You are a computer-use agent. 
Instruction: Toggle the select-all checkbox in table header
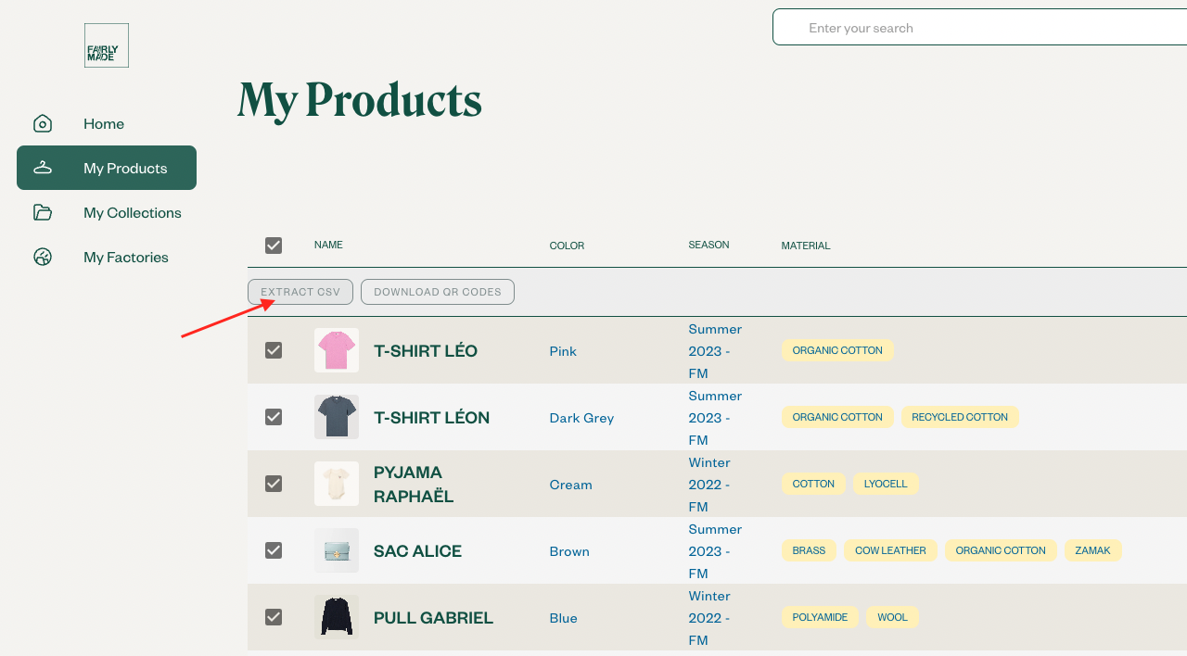(274, 246)
